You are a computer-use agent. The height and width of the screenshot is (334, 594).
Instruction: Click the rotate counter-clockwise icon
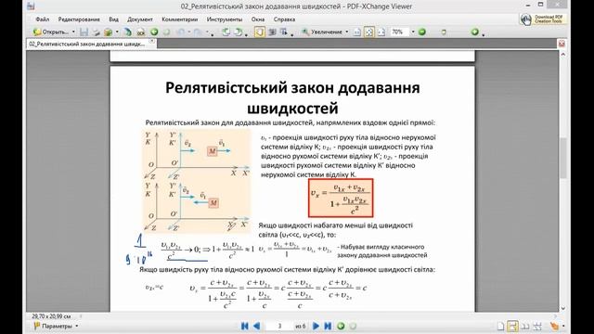[x=226, y=32]
